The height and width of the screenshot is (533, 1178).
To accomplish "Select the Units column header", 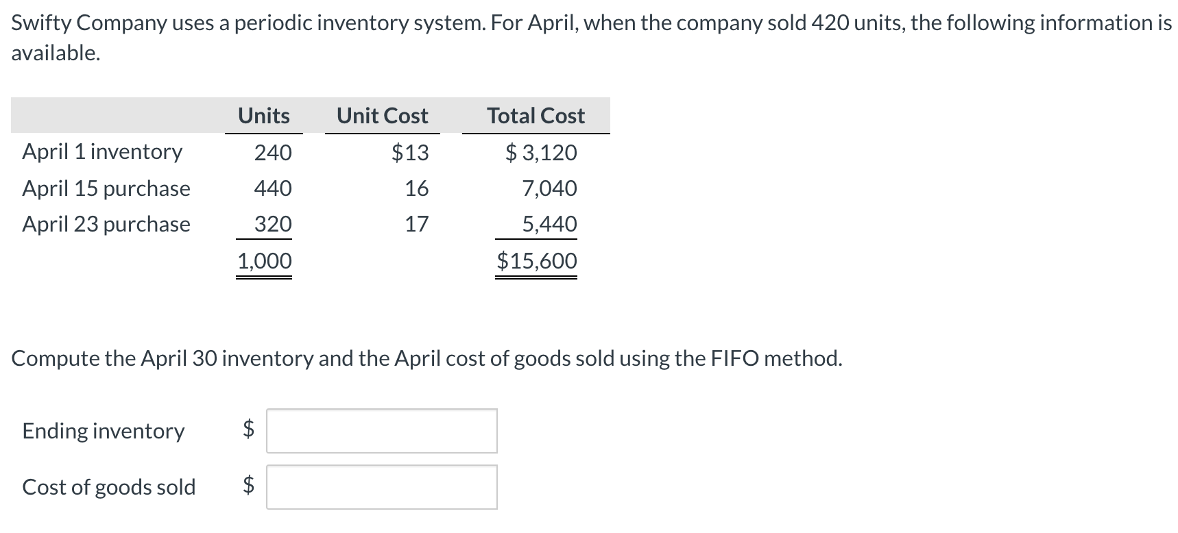I will [264, 116].
